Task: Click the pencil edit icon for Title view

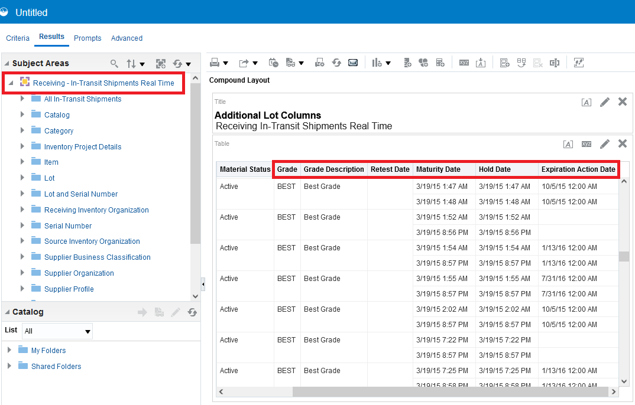Action: [x=604, y=102]
